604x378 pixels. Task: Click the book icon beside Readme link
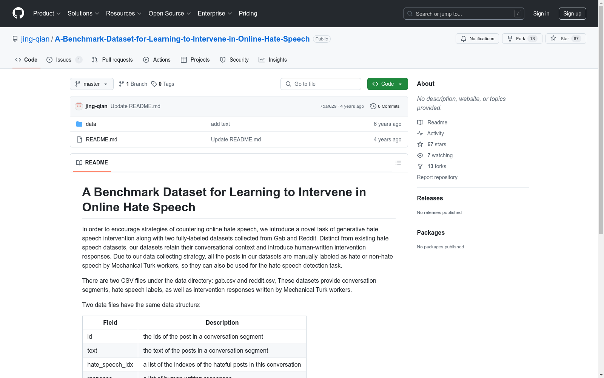420,122
